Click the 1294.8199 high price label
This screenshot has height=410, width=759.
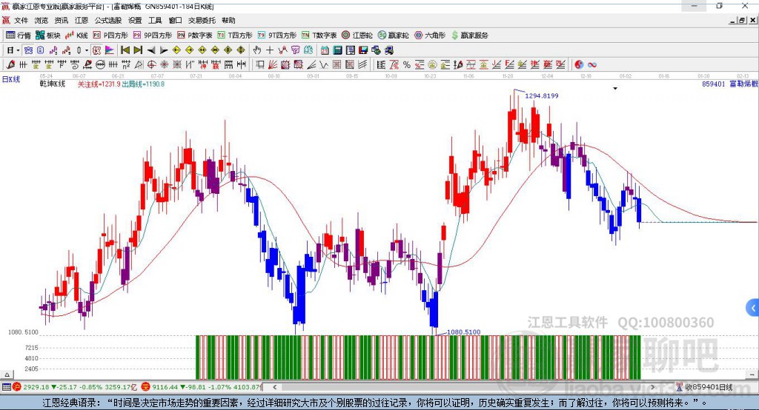542,95
